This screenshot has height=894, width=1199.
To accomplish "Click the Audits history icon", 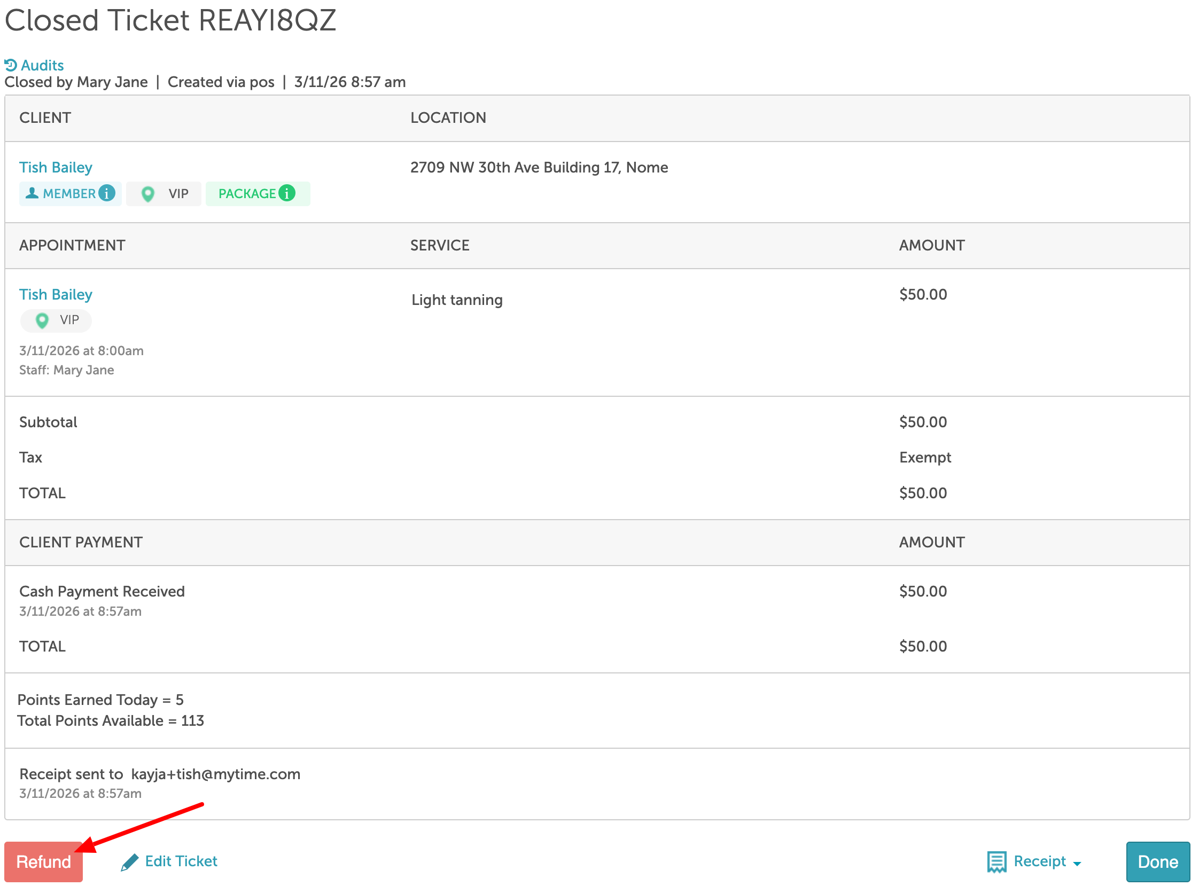I will click(x=10, y=66).
